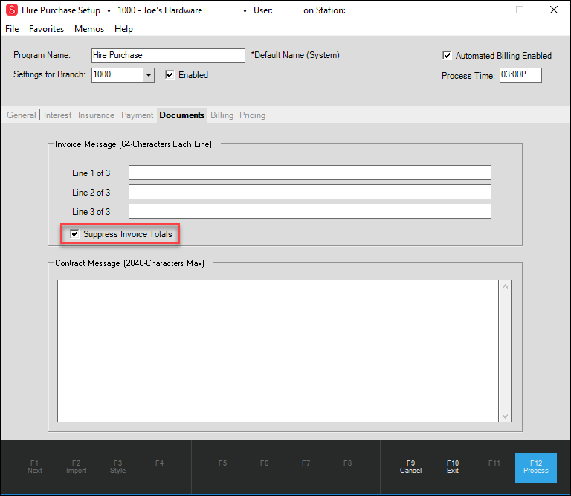This screenshot has width=571, height=496.
Task: Click the *Default Name (System) label
Action: click(x=295, y=55)
